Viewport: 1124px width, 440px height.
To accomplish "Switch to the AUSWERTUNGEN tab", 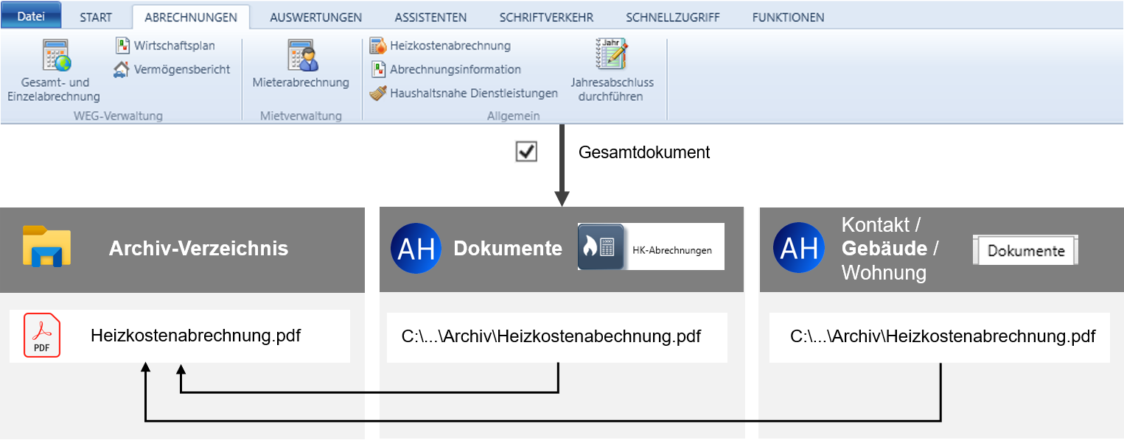I will click(x=315, y=17).
